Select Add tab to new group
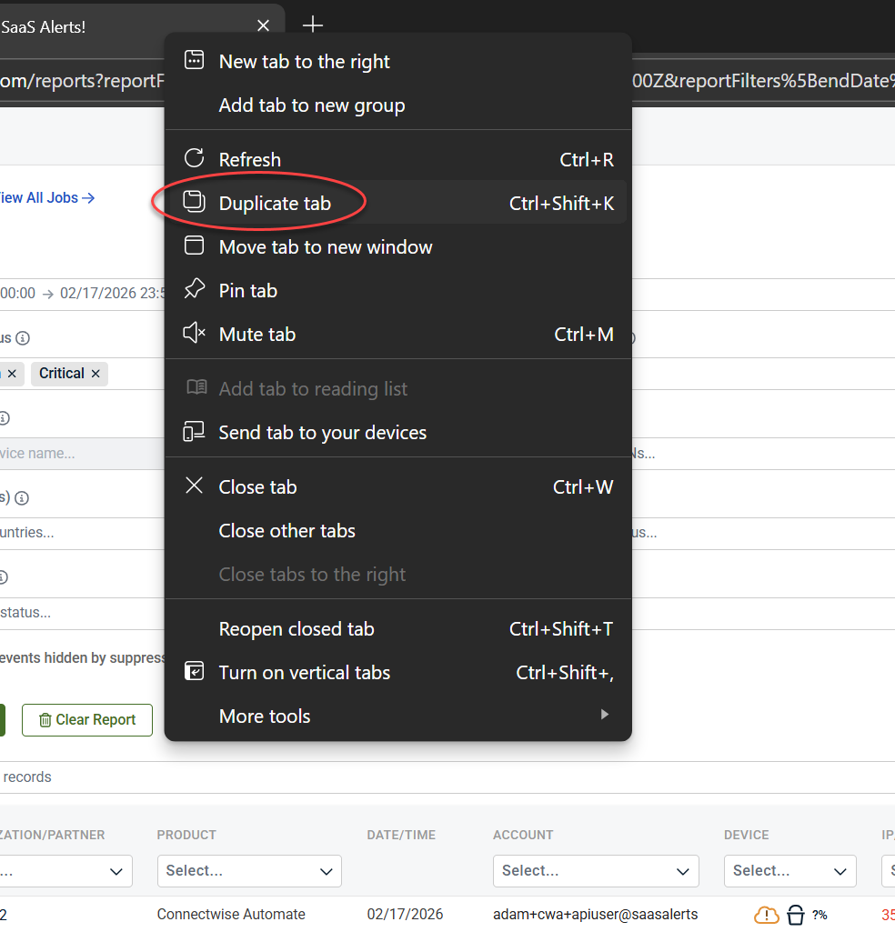Screen dimensions: 895x932 pyautogui.click(x=311, y=105)
